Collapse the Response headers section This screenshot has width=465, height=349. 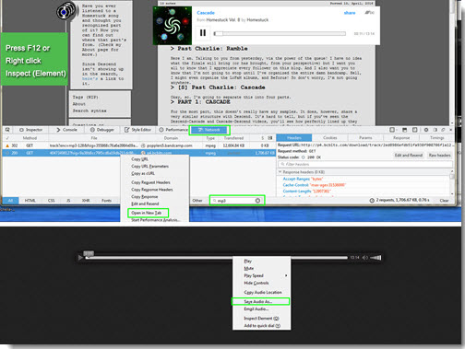pyautogui.click(x=280, y=172)
